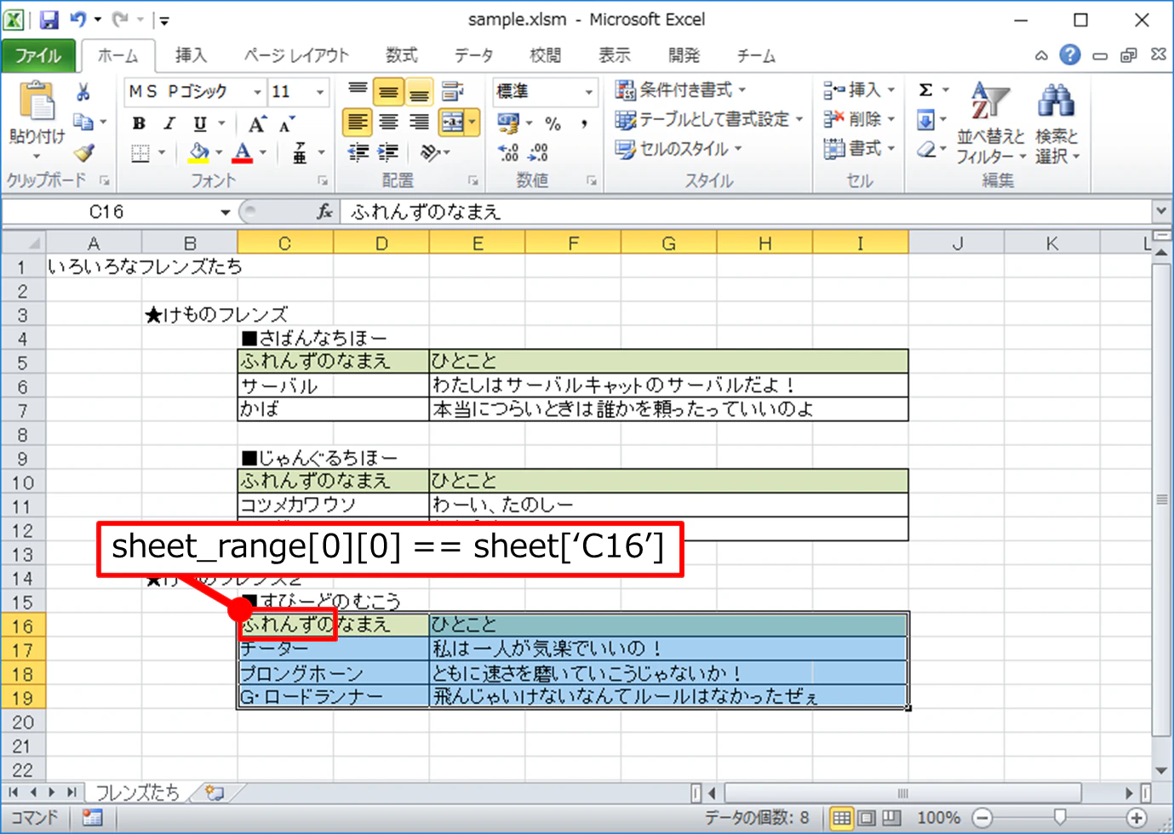
Task: Open the font name dropdown
Action: click(257, 92)
